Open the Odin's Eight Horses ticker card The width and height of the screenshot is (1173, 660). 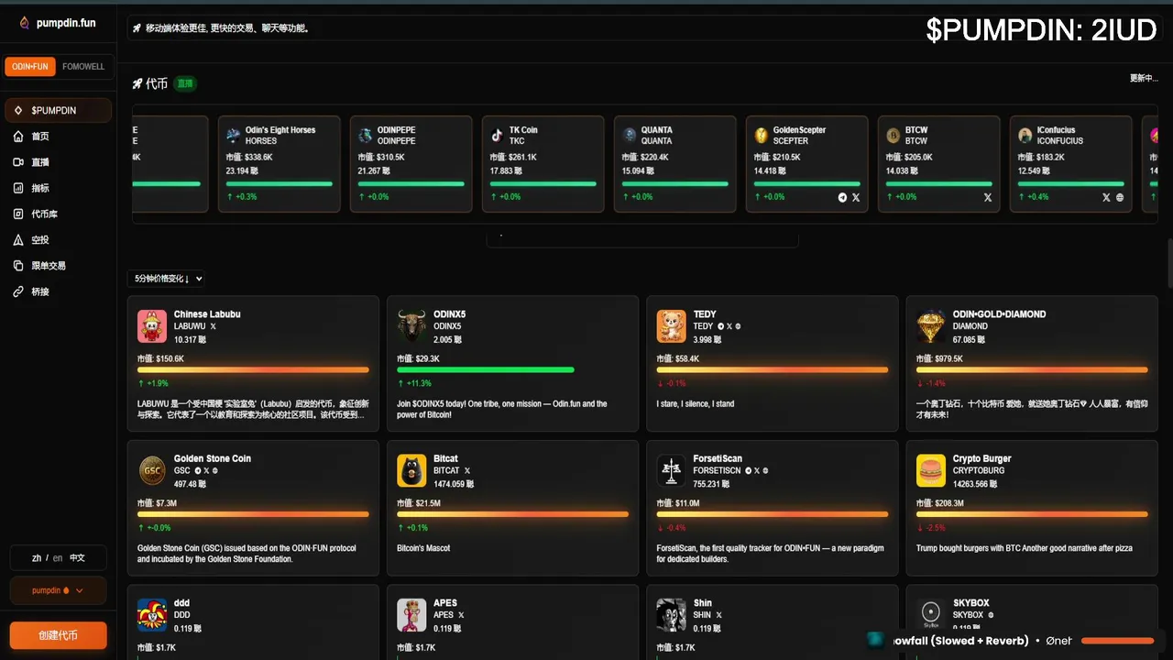280,164
